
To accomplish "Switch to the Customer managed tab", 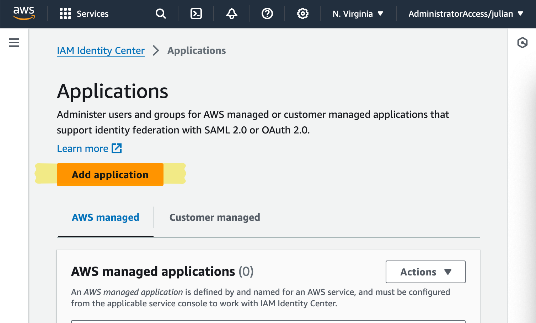I will [x=215, y=217].
